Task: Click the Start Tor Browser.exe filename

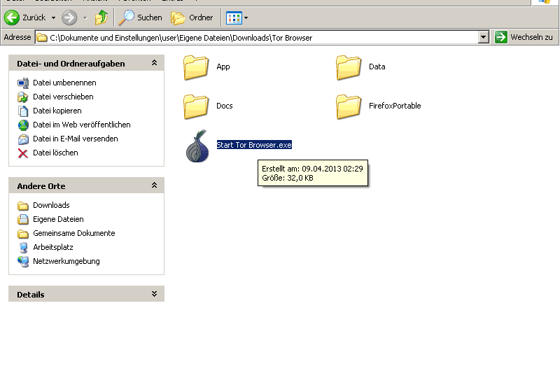Action: (x=254, y=145)
